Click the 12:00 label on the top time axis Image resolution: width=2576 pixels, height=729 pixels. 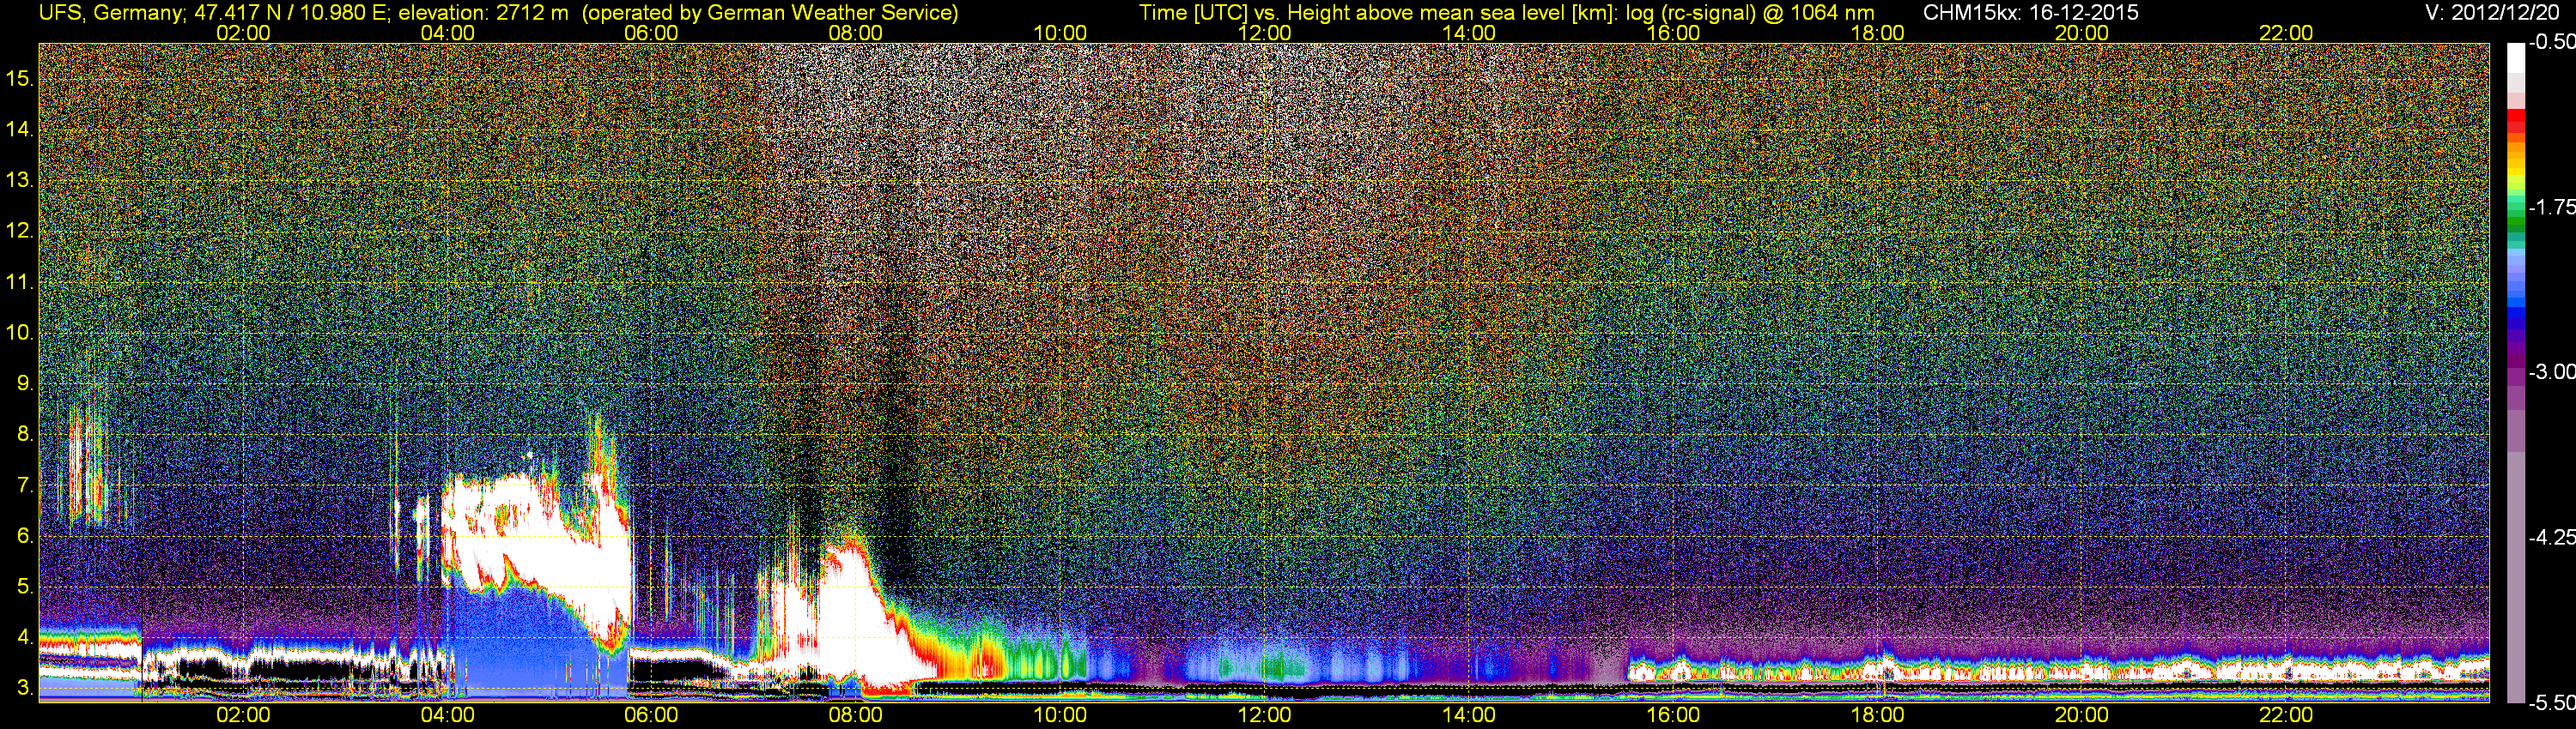tap(1264, 33)
